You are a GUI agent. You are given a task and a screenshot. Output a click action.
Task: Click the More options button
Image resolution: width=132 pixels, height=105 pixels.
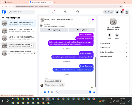[82, 30]
